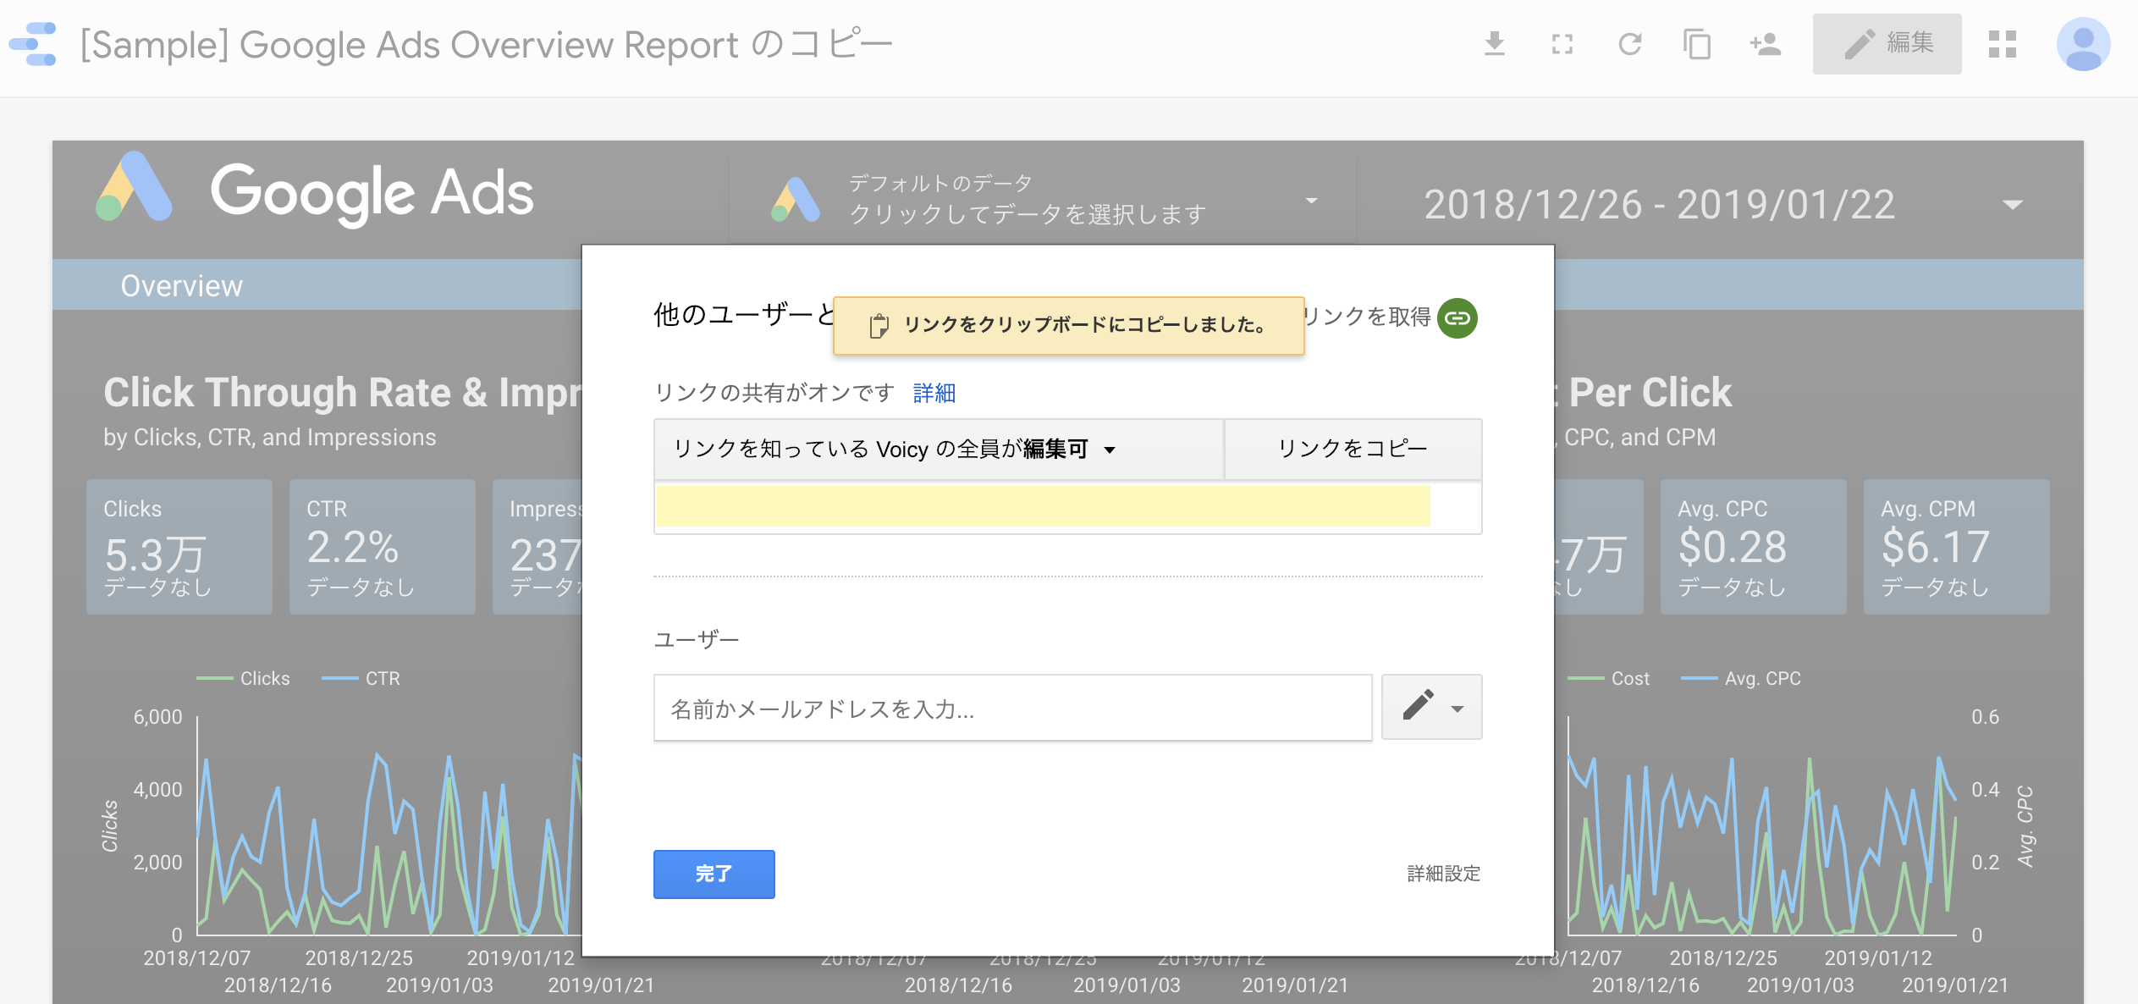Click the Avg. CPC $0.28 scorecard
Viewport: 2138px width, 1004px height.
pos(1753,547)
